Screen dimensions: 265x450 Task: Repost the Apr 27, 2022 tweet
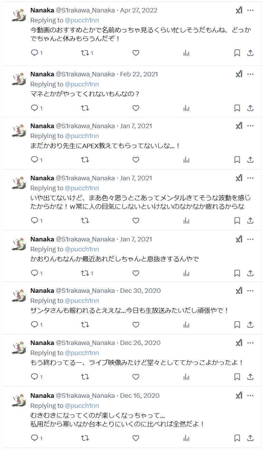coord(85,53)
